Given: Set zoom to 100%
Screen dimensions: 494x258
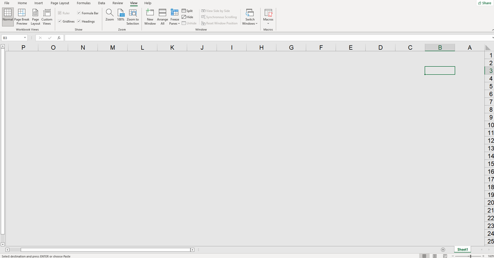Looking at the screenshot, I should point(121,15).
